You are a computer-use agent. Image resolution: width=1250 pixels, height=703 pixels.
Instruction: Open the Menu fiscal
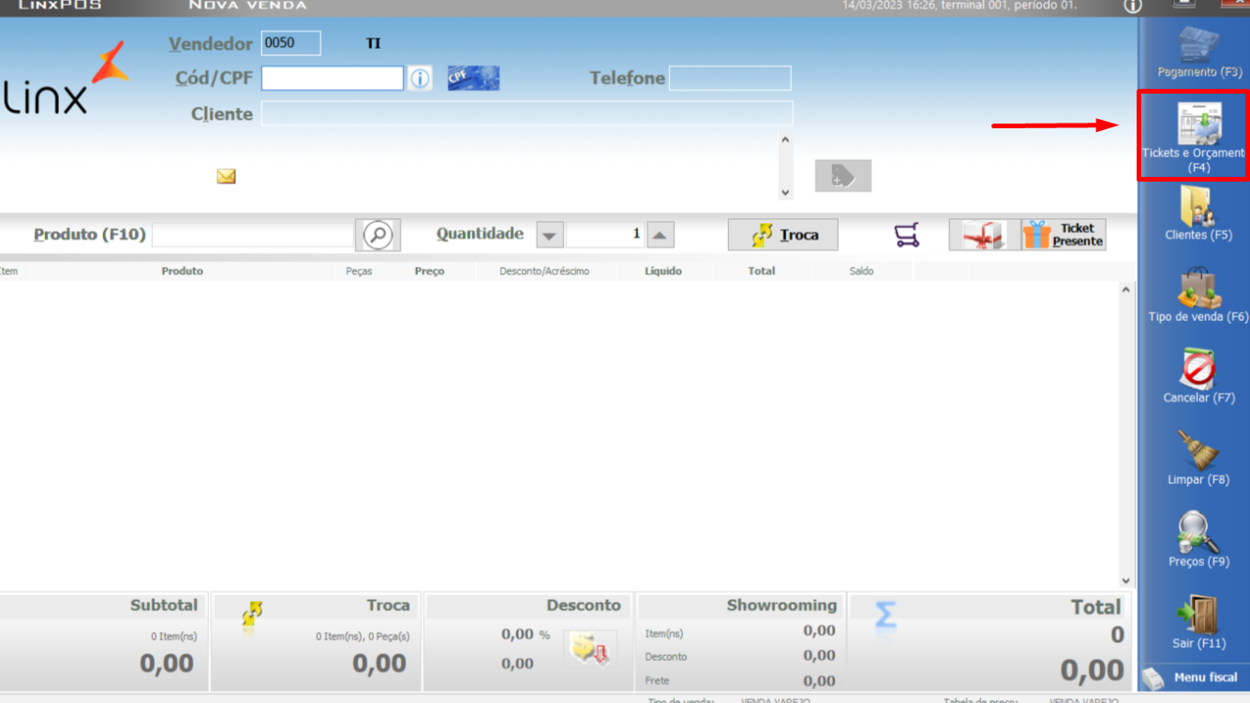tap(1193, 677)
